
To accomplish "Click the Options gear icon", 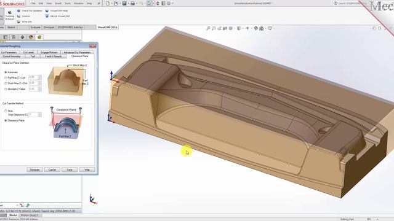I will coord(169,4).
